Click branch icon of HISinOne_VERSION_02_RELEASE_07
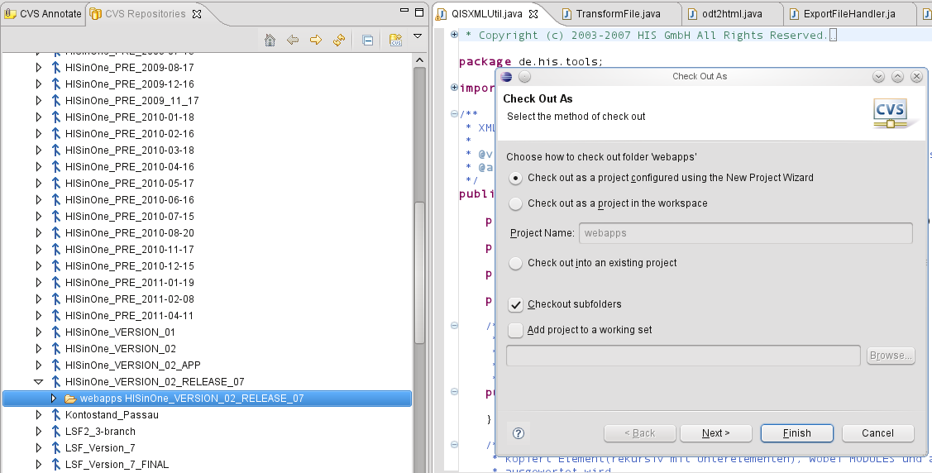This screenshot has height=473, width=932. pyautogui.click(x=56, y=381)
